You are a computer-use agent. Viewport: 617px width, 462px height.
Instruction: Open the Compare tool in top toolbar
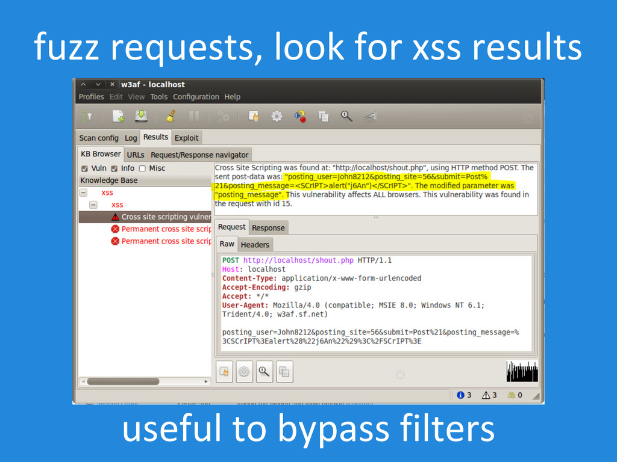[x=323, y=116]
